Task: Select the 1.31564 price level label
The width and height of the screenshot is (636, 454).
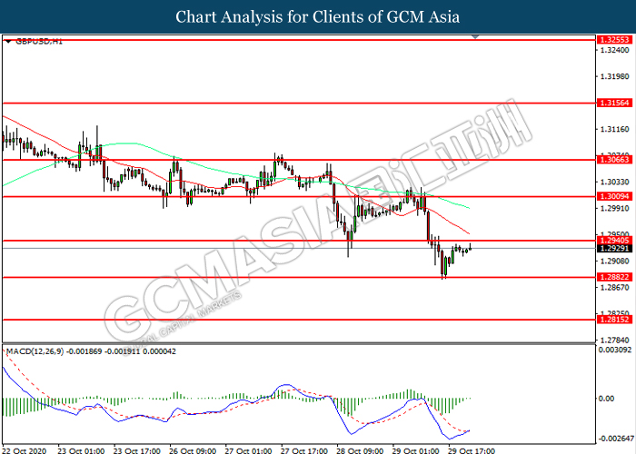Action: point(614,103)
